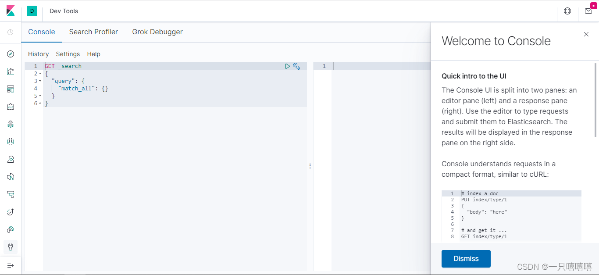Open Canvas icon in sidebar

[11, 107]
